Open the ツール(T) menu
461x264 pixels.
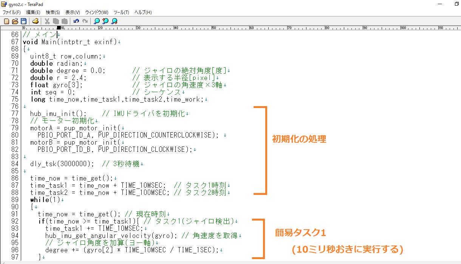point(121,12)
